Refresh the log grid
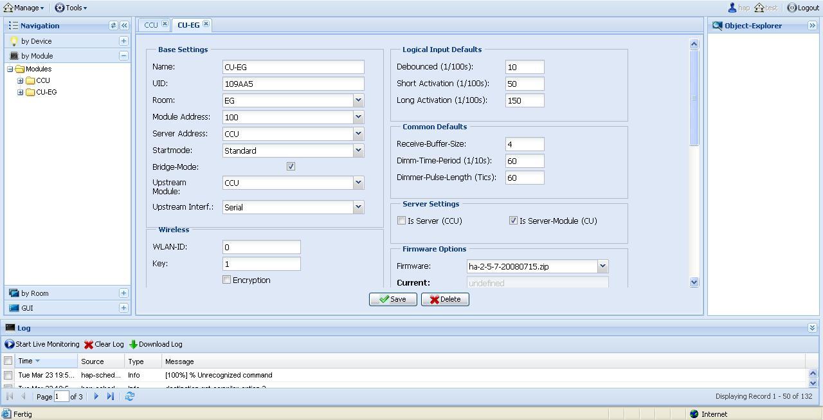 (x=129, y=396)
